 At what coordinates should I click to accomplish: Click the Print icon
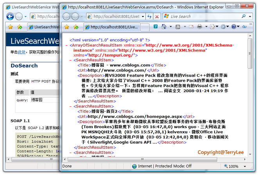200,27
